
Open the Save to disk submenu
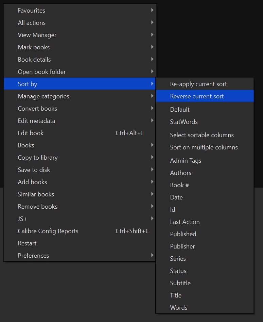pos(34,170)
